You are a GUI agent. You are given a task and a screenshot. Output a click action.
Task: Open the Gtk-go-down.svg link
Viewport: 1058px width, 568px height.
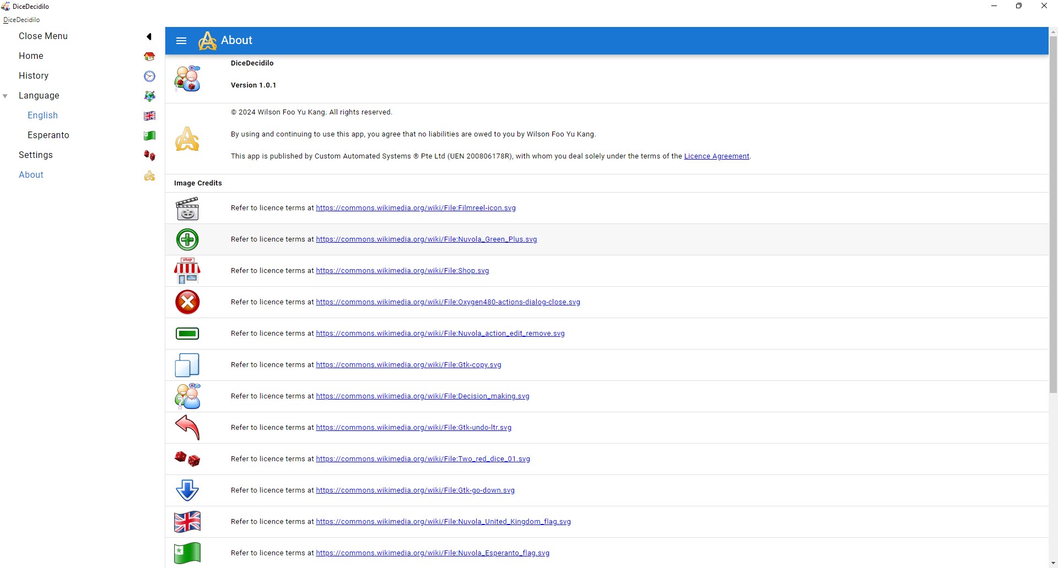(415, 490)
